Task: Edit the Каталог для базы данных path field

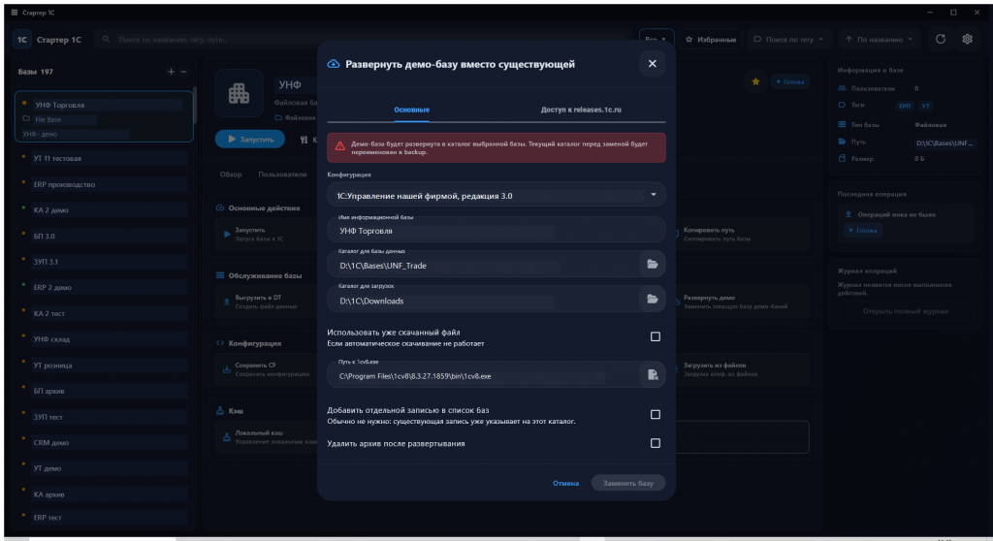Action: coord(483,265)
